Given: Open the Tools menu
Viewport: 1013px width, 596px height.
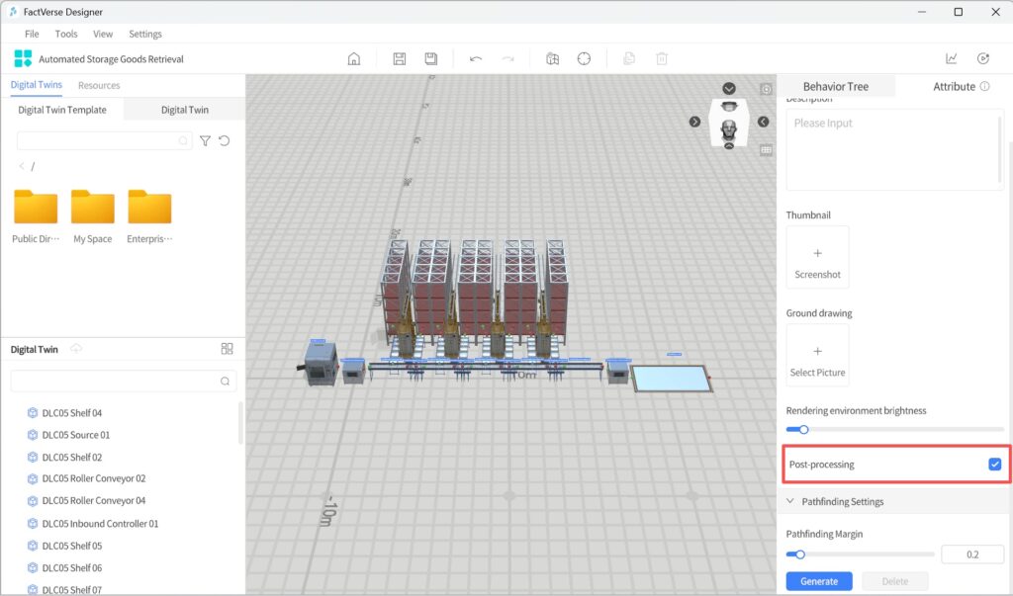Looking at the screenshot, I should (x=66, y=34).
